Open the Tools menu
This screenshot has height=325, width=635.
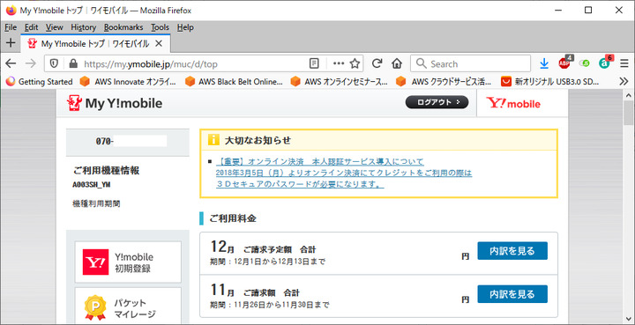click(160, 27)
